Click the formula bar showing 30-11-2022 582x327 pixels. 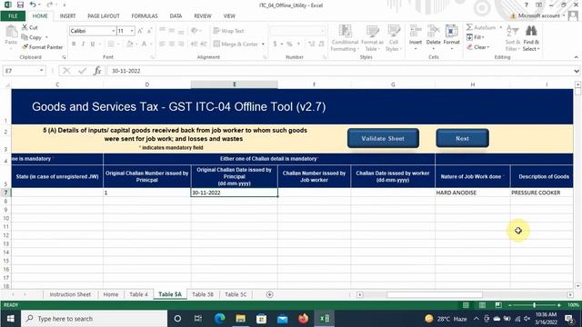(x=339, y=71)
